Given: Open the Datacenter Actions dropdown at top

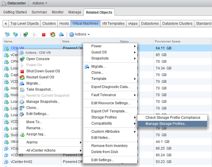Looking at the screenshot, I should click(40, 3).
